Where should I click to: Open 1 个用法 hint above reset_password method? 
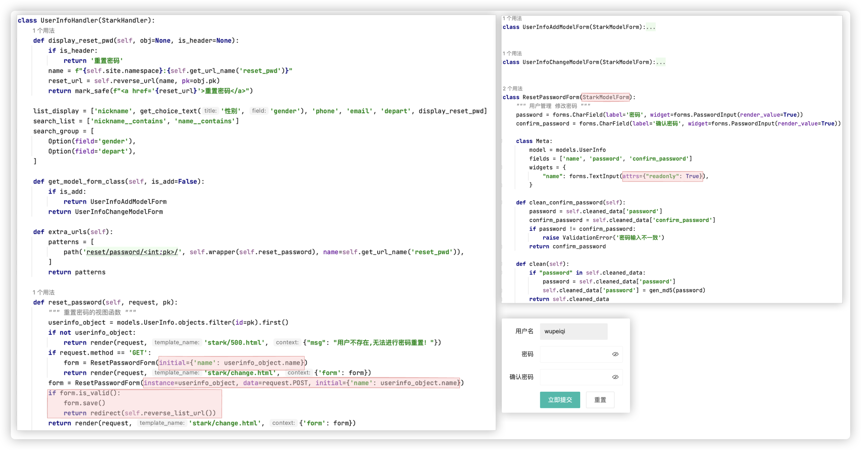click(44, 292)
